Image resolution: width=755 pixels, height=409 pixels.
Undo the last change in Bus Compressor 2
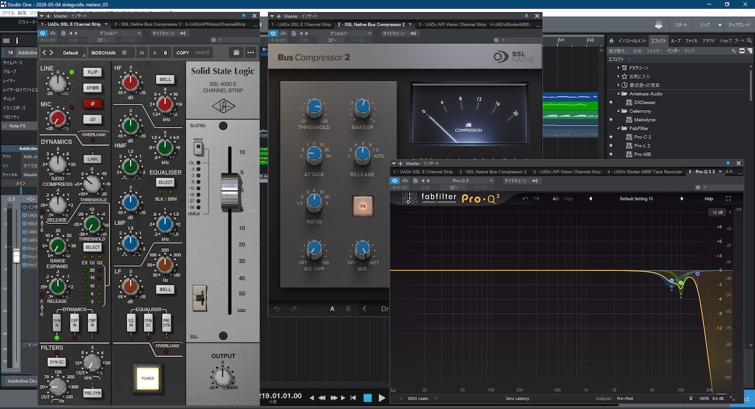click(277, 309)
